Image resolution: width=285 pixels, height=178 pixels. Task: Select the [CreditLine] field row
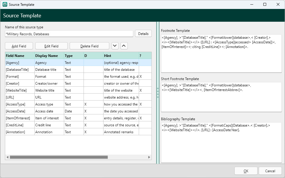(x=78, y=125)
